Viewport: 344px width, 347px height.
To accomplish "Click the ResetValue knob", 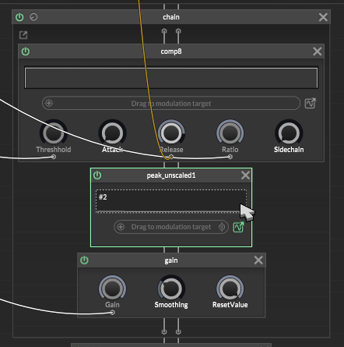I will click(x=230, y=289).
